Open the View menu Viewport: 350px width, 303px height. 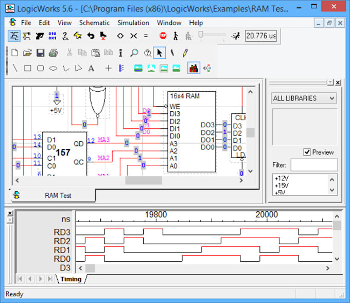coord(64,23)
